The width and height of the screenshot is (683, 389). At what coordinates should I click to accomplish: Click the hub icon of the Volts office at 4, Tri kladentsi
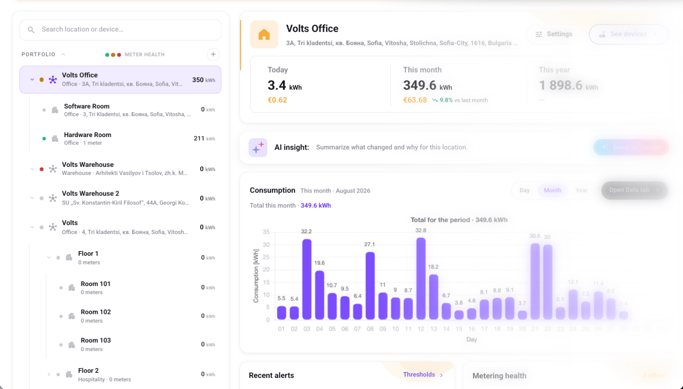click(x=53, y=227)
